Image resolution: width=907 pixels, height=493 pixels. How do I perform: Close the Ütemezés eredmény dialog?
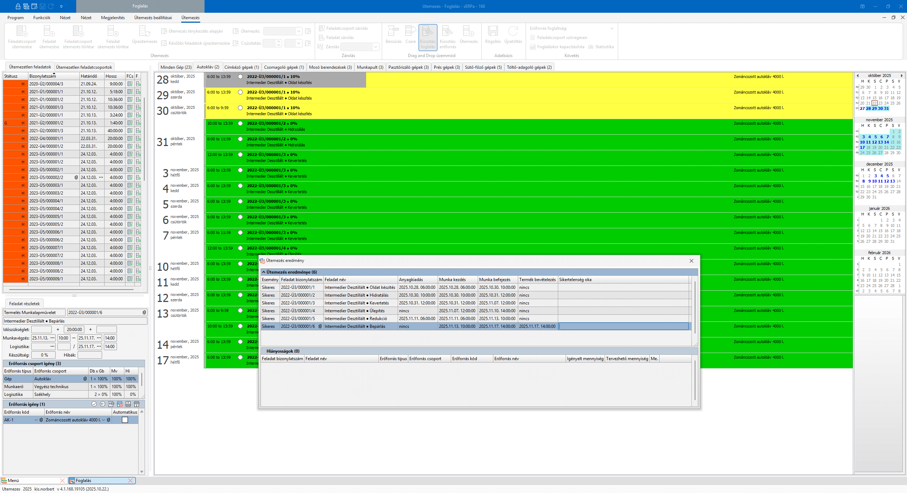click(691, 261)
